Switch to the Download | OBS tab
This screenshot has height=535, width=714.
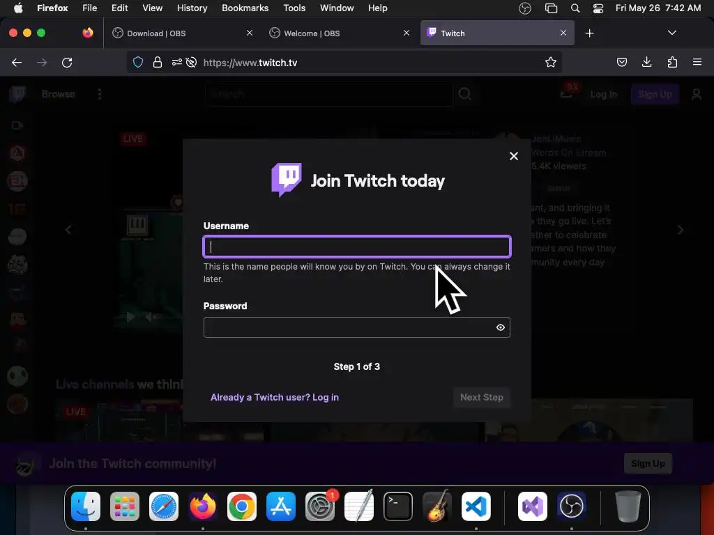(182, 33)
